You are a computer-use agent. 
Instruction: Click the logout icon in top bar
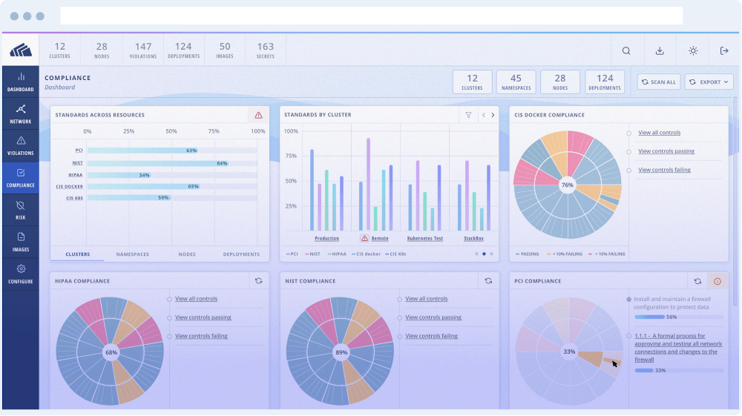pos(724,51)
